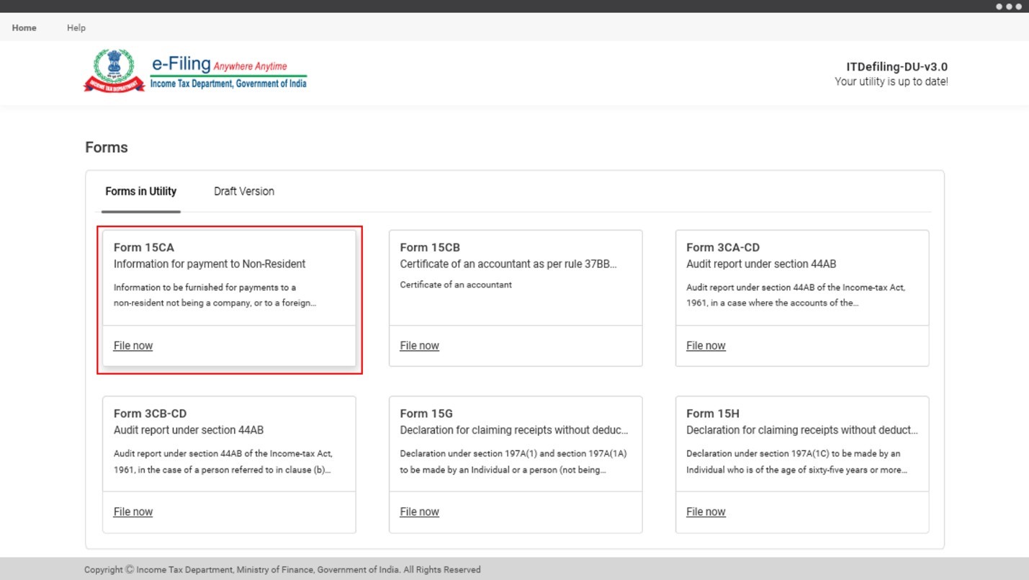This screenshot has height=580, width=1029.
Task: Select the Form 15G card title
Action: (426, 414)
